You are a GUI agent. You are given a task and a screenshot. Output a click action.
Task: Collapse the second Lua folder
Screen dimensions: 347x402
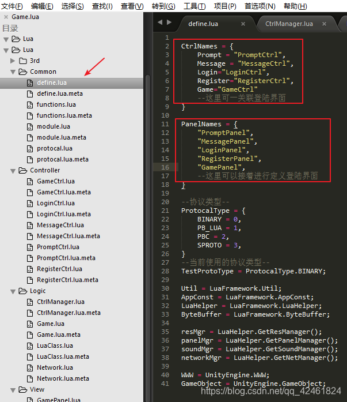(x=6, y=50)
